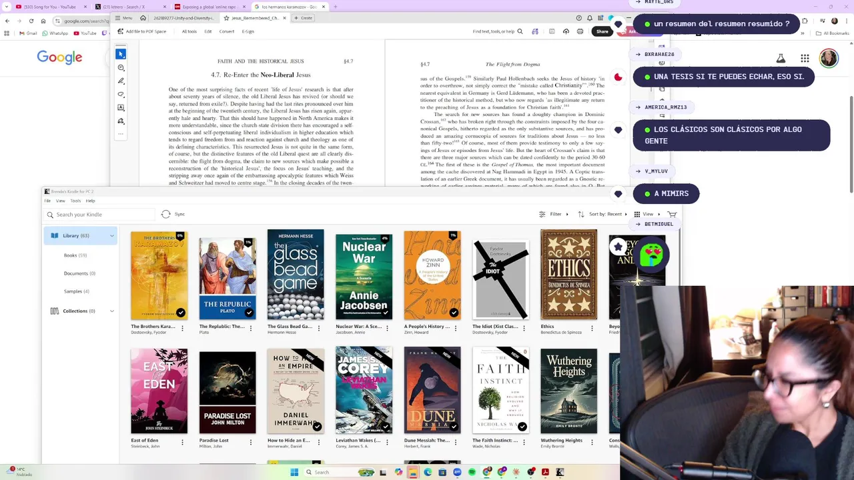Open the Gmail bookmark

(28, 33)
